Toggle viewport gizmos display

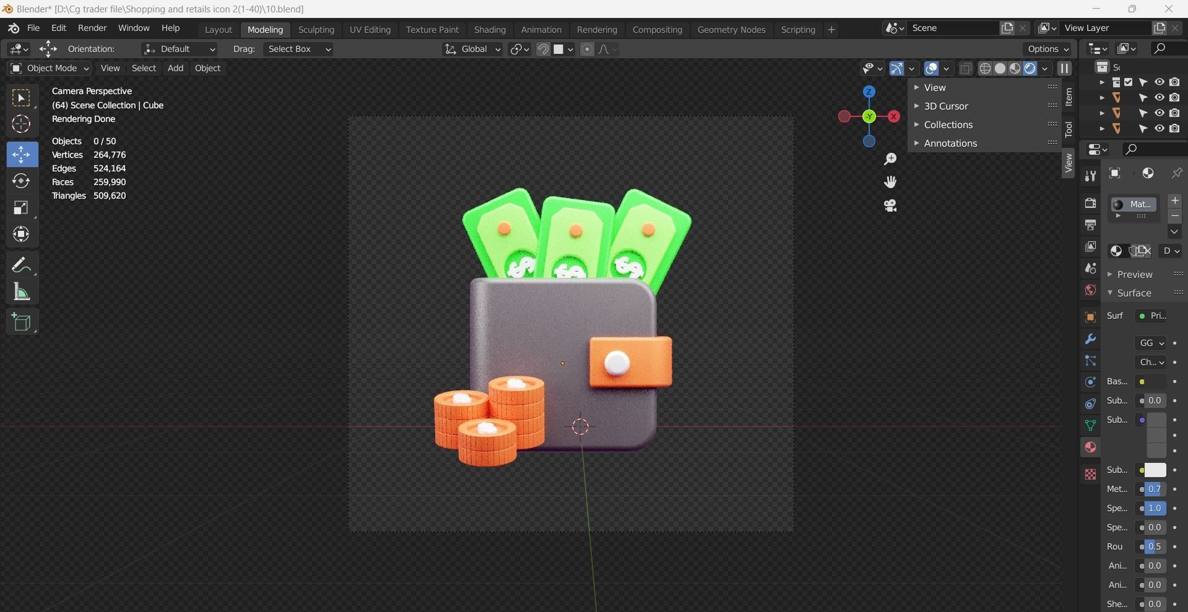tap(896, 68)
